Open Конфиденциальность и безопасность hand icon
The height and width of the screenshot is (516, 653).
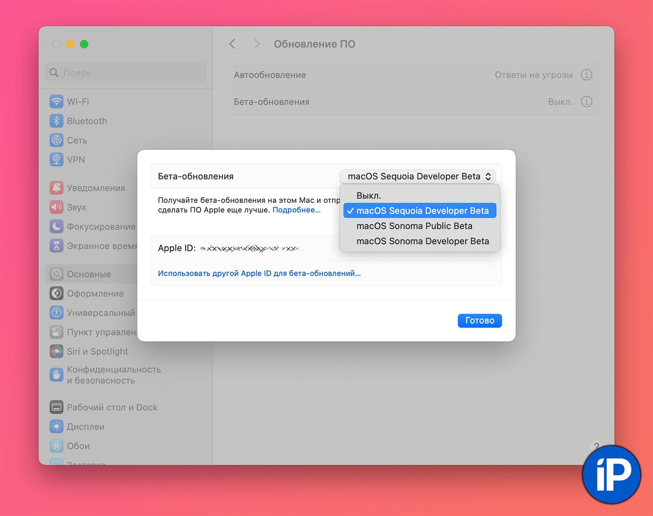56,374
